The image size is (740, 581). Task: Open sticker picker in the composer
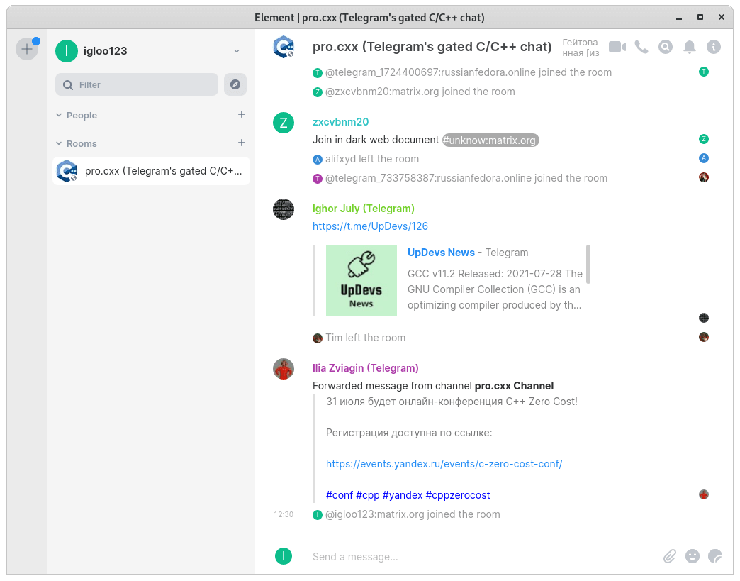[715, 556]
